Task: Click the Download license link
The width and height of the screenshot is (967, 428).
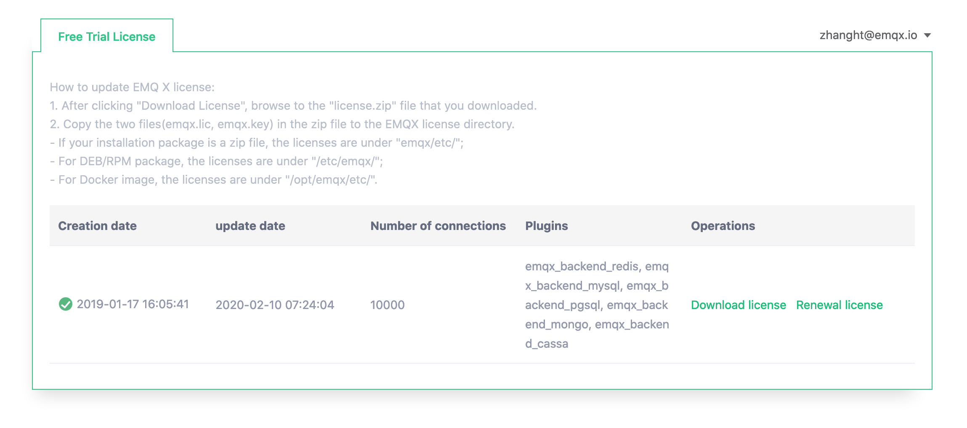Action: [x=738, y=305]
